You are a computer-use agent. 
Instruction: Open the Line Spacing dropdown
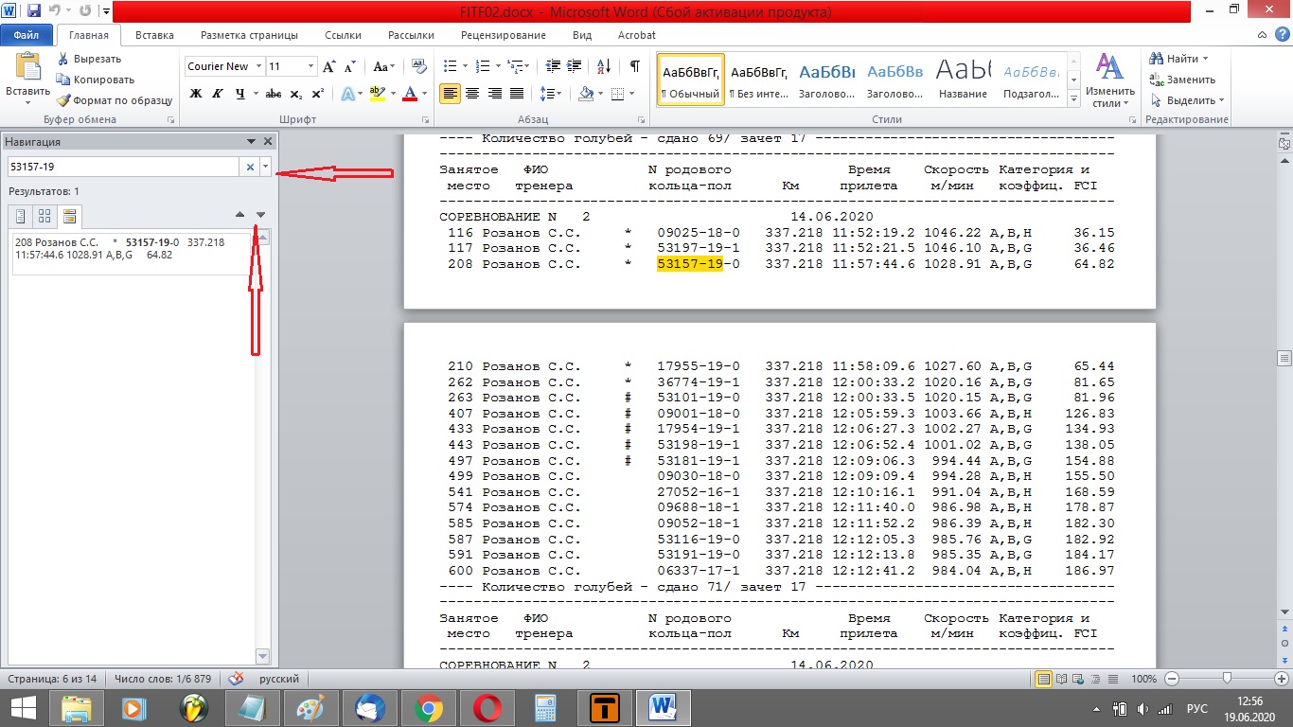[x=551, y=94]
